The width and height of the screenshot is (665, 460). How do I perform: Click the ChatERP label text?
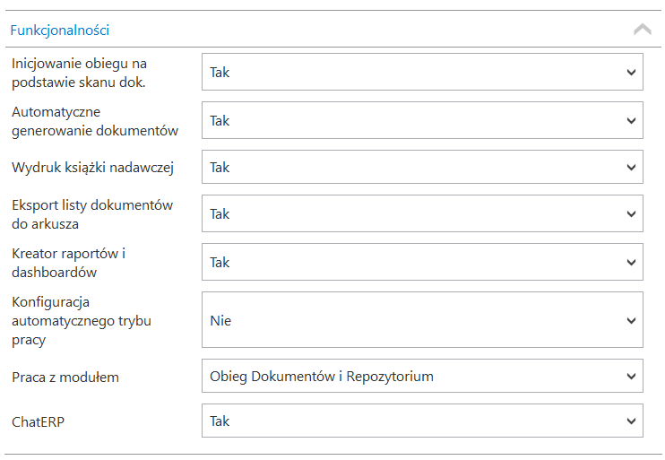pos(39,421)
